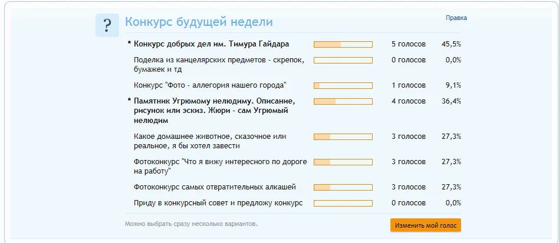Image resolution: width=559 pixels, height=243 pixels.
Task: Click the question mark poll icon
Action: 107,25
